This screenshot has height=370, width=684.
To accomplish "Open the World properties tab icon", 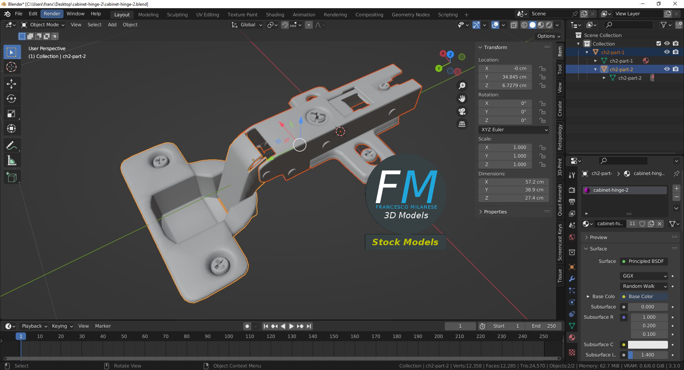I will [x=572, y=237].
